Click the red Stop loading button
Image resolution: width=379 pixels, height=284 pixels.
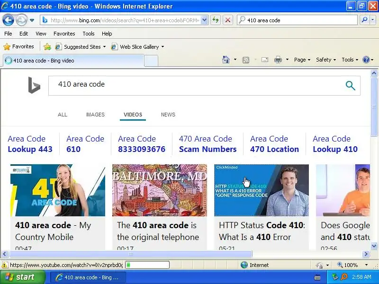tap(227, 20)
